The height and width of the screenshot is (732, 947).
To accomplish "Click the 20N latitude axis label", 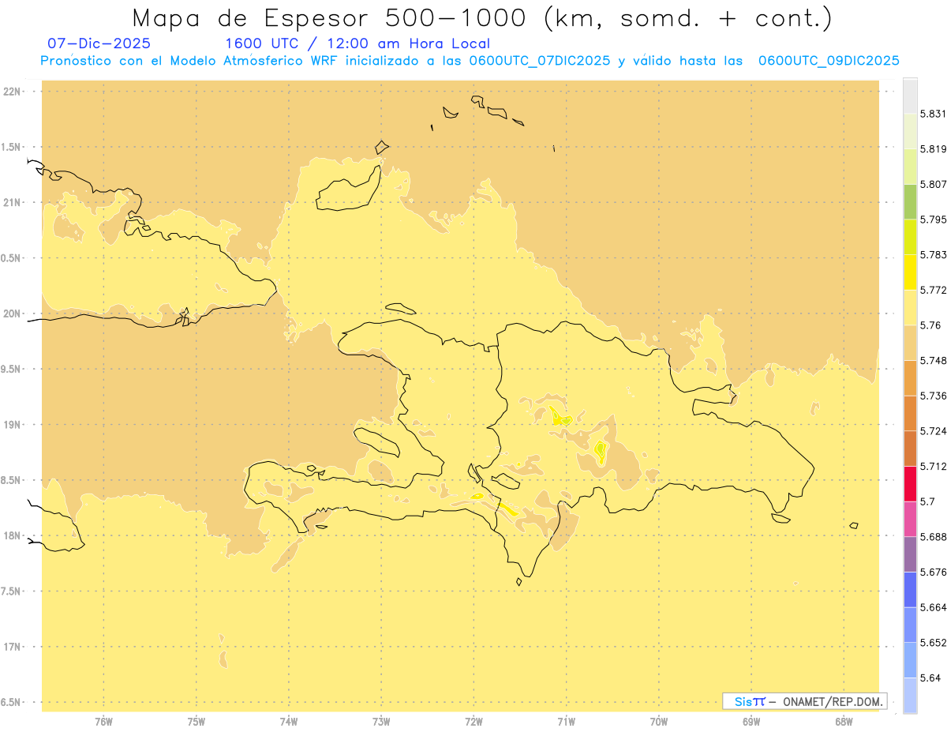I will (12, 313).
